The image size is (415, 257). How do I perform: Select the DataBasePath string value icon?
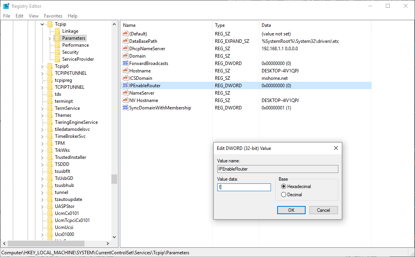[125, 41]
